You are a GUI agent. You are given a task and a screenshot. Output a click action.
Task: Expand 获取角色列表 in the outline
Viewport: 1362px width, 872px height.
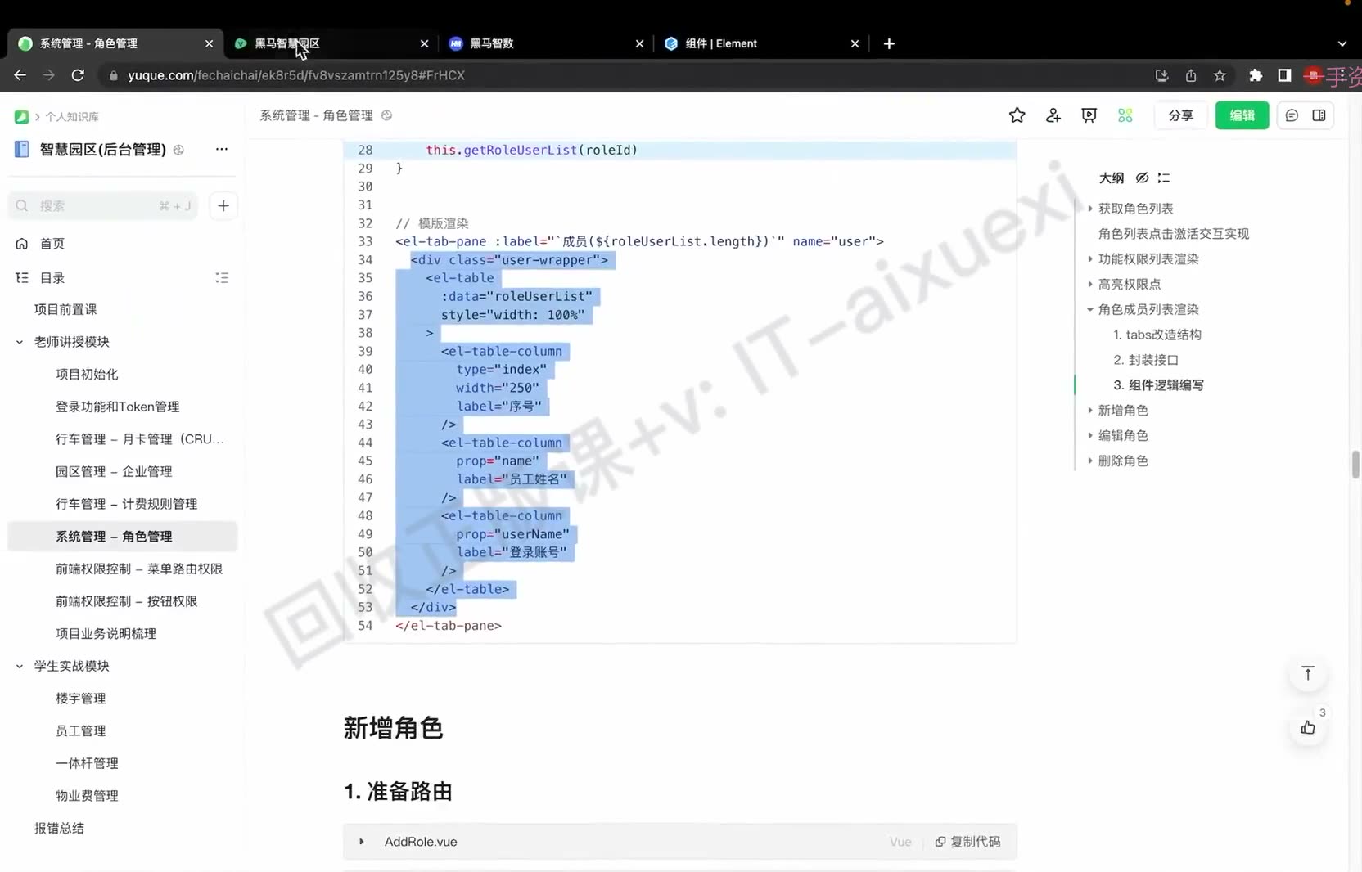pyautogui.click(x=1089, y=209)
